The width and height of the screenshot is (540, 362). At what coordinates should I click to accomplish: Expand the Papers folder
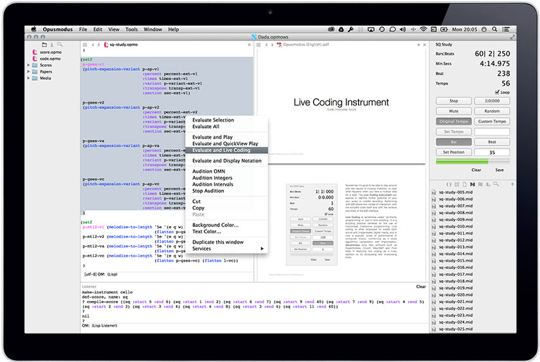[x=28, y=71]
